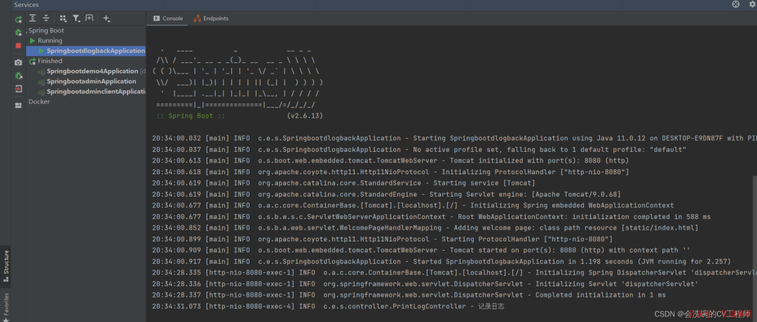Image resolution: width=757 pixels, height=322 pixels.
Task: Click the PrintLogController log line
Action: tap(328, 306)
